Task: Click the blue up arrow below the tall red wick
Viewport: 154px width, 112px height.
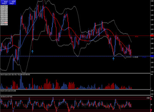Action: 32,52
